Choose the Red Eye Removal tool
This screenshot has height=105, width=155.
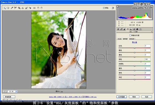30,8
